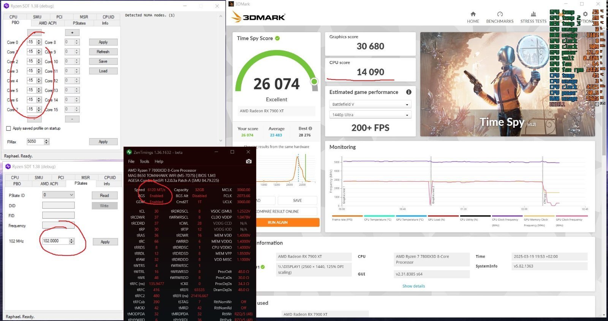This screenshot has height=321, width=608.
Task: Click the Apply button beside Core 8 row
Action: [103, 42]
